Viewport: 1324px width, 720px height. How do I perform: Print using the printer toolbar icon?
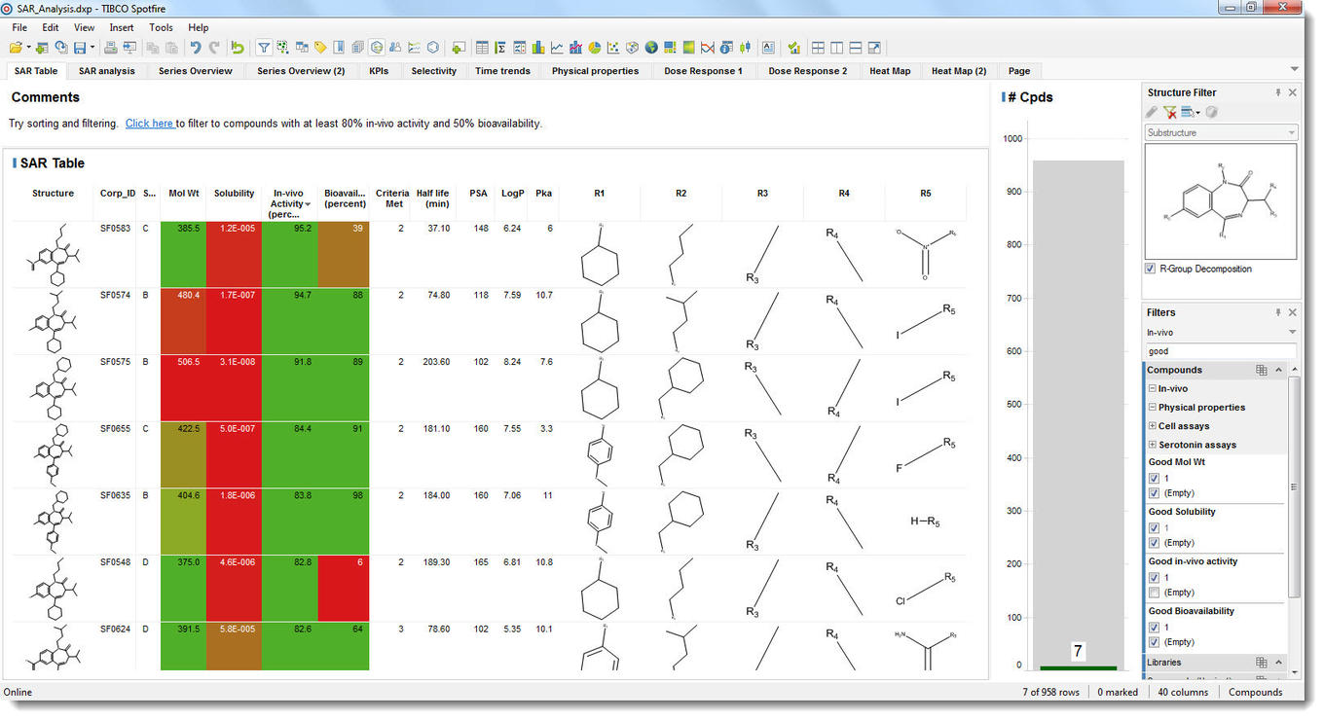point(111,47)
